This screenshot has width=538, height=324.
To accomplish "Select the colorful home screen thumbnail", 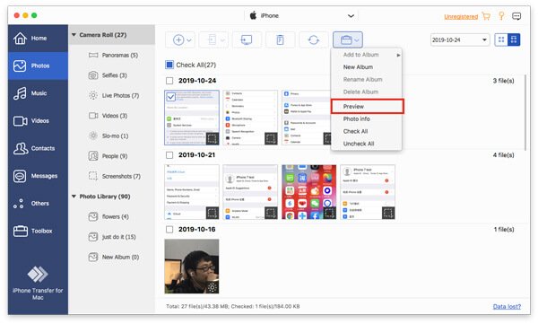I will (308, 192).
